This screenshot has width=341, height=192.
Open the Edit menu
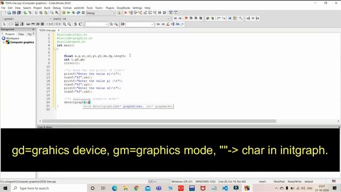click(10, 8)
